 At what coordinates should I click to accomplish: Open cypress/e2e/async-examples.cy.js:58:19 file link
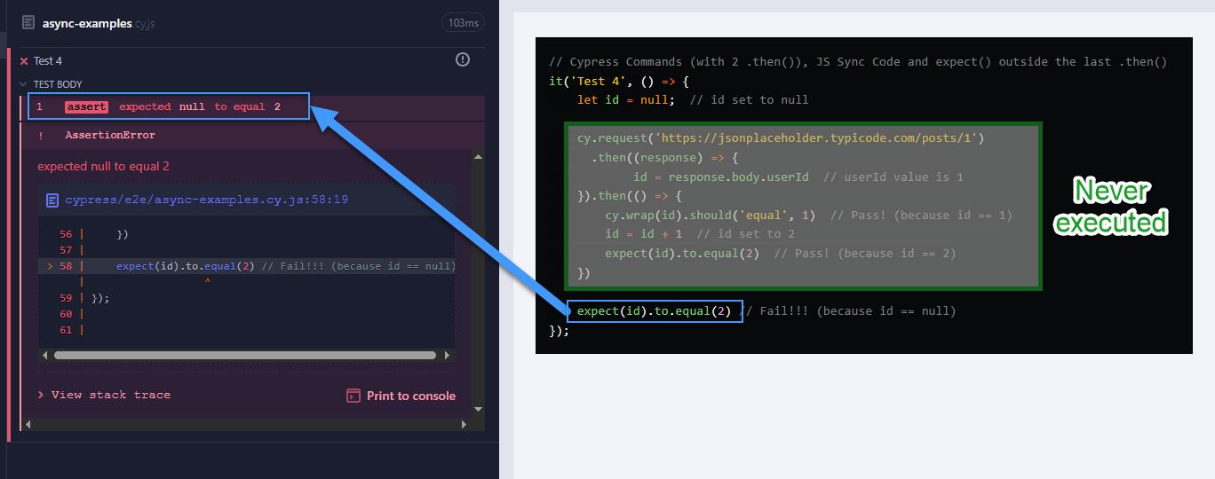[206, 200]
